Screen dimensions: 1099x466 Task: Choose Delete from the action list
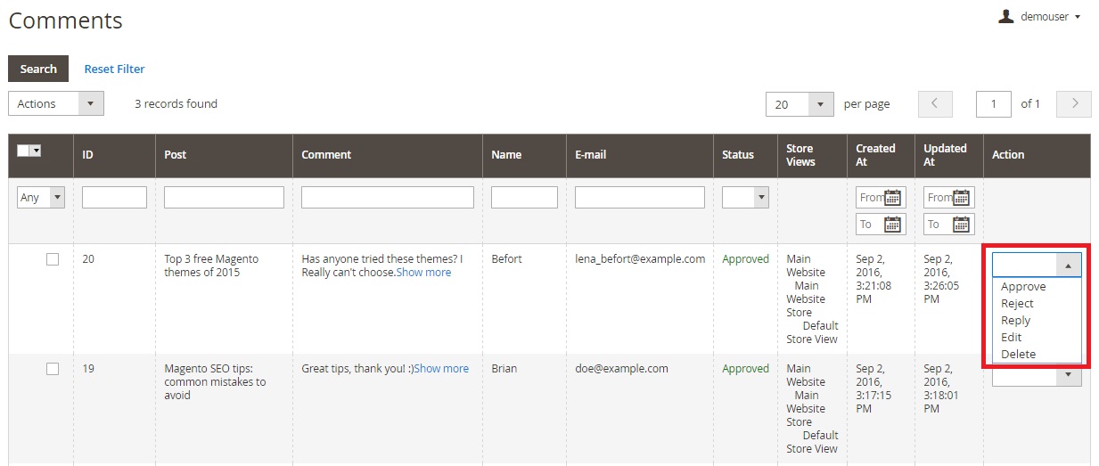click(x=1019, y=354)
